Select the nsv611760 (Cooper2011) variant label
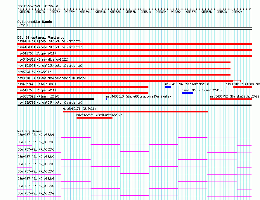 (x=37, y=53)
